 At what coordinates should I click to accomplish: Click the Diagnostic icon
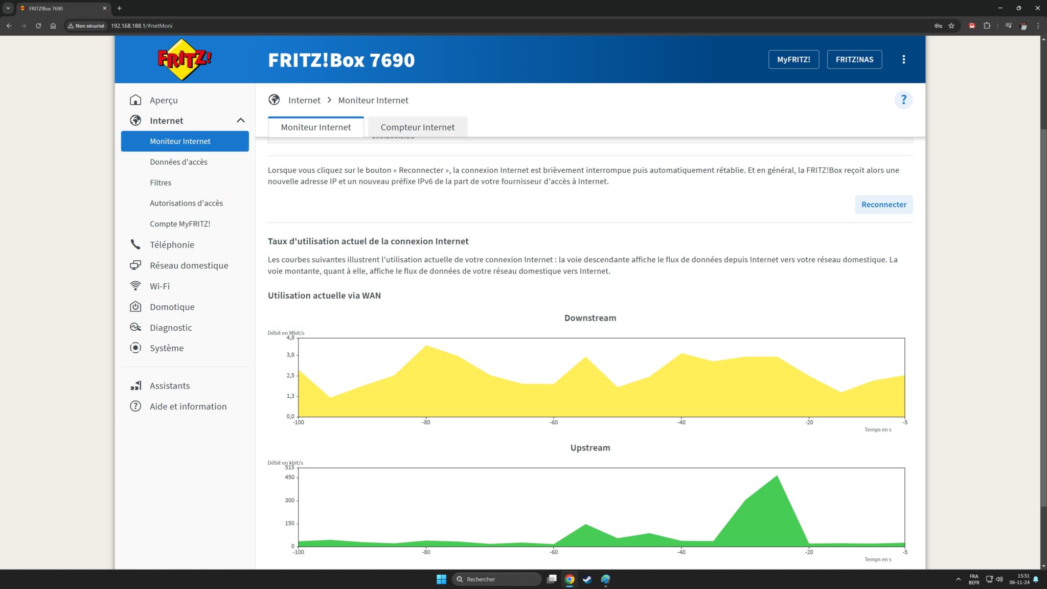point(135,327)
